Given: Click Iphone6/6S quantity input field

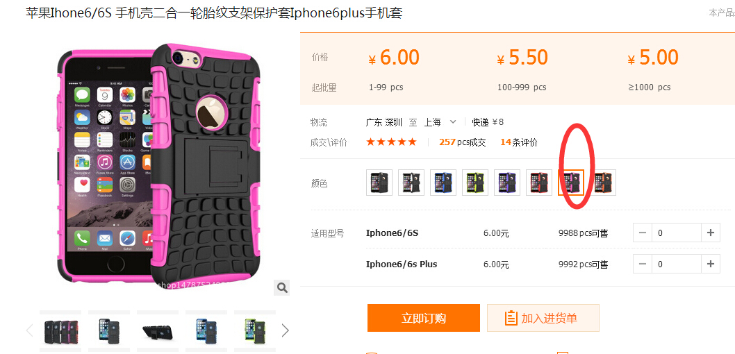Looking at the screenshot, I should 677,233.
